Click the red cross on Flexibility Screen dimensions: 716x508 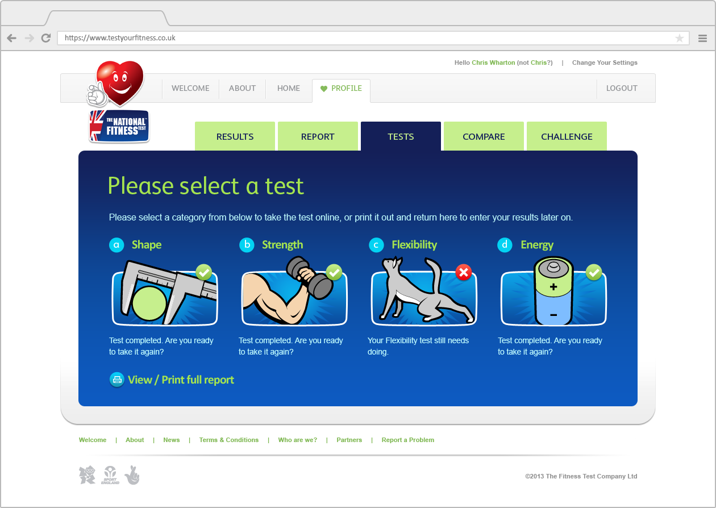point(464,273)
